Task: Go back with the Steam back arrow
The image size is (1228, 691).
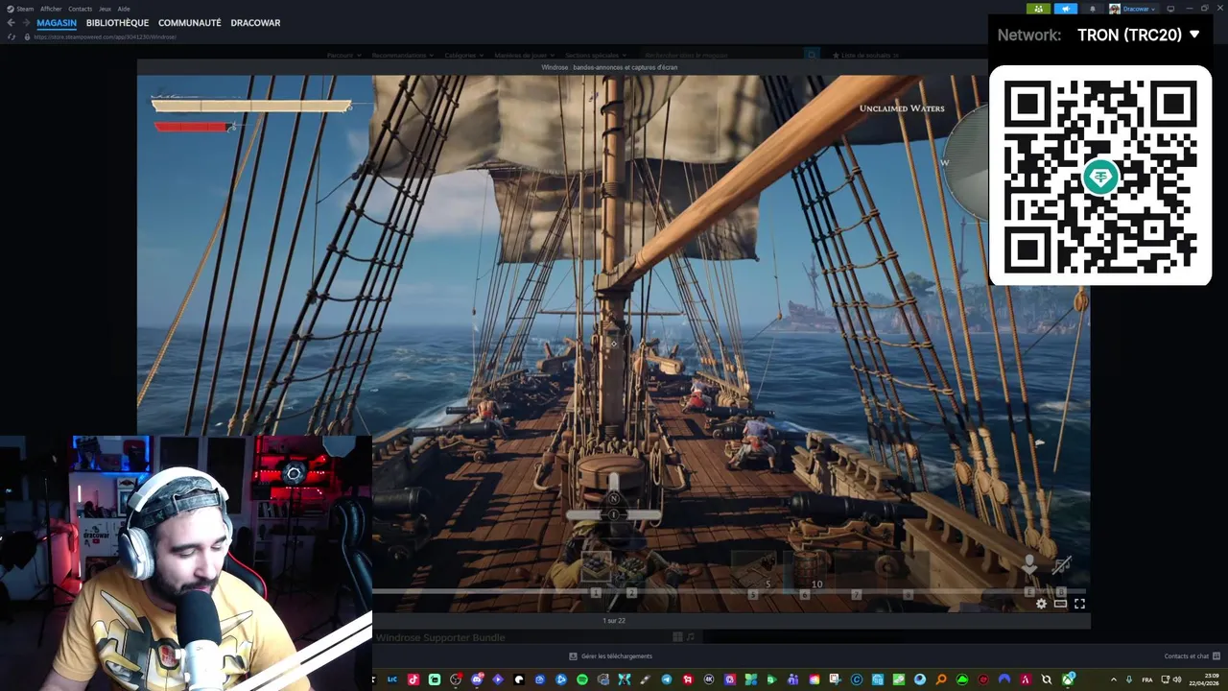Action: click(x=12, y=22)
